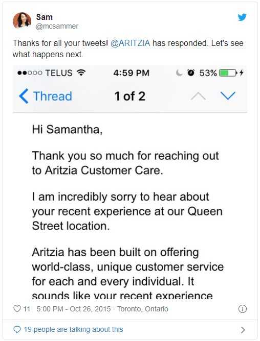The width and height of the screenshot is (260, 341).
Task: Tap the blue back chevron beside Thread
Action: point(24,96)
